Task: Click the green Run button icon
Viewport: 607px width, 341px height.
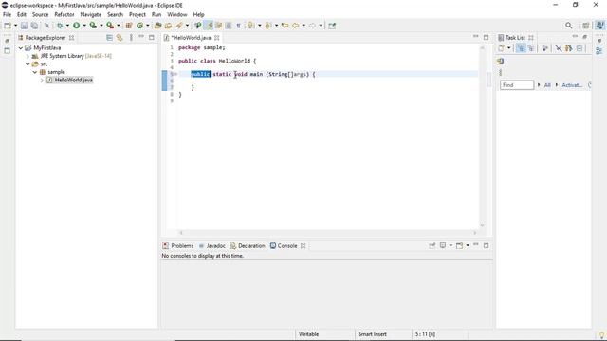Action: point(76,26)
